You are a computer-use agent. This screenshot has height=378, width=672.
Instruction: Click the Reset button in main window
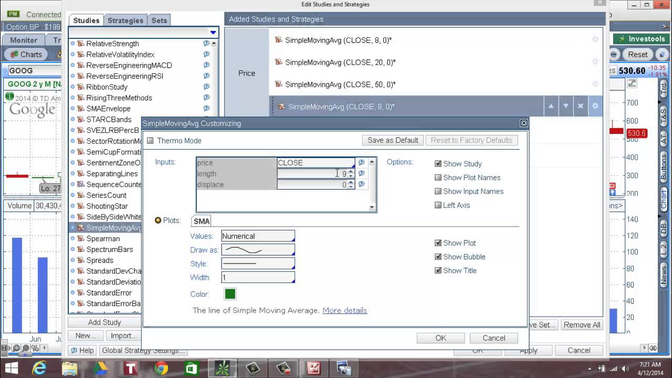(637, 55)
